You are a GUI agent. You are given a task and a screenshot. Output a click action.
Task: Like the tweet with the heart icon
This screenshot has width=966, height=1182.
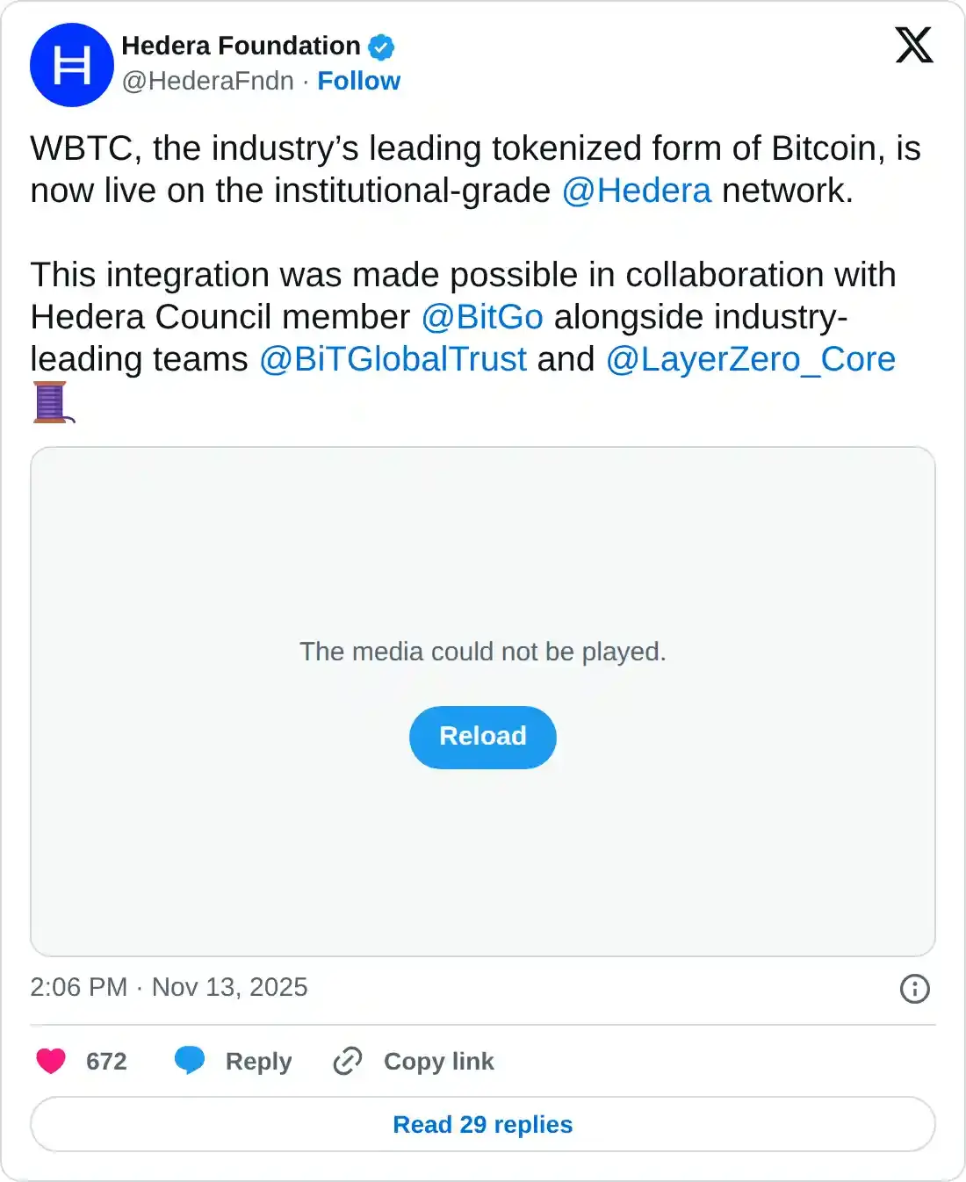tap(50, 1062)
